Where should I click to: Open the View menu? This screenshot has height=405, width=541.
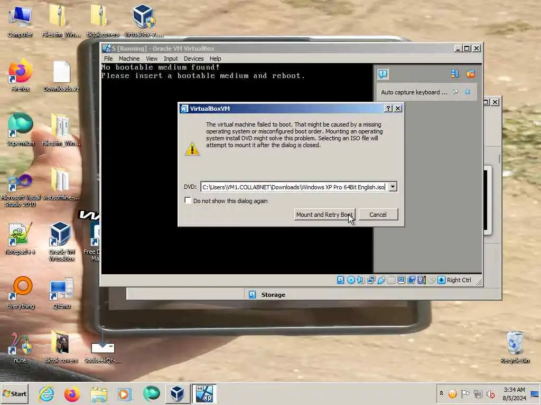tap(152, 59)
